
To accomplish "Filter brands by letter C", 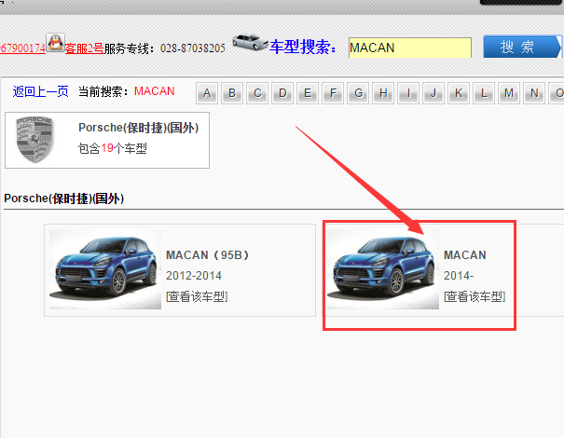I will pyautogui.click(x=257, y=93).
